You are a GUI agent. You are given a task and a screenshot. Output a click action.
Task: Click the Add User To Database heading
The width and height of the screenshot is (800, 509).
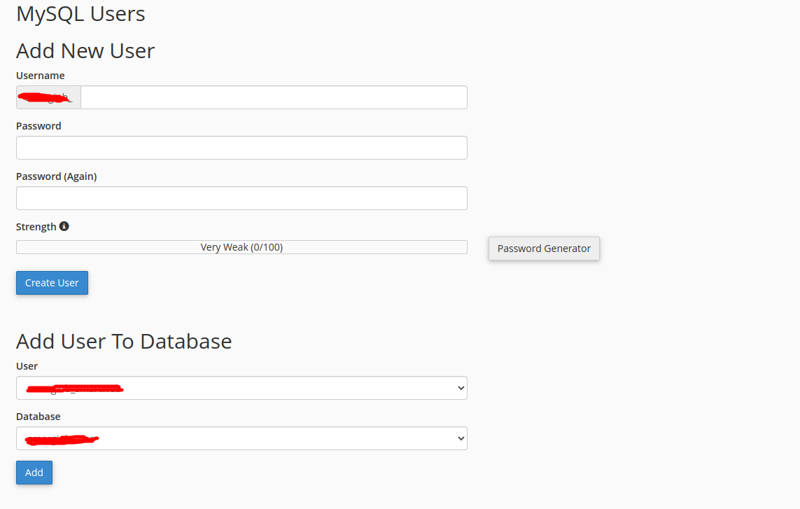coord(124,341)
